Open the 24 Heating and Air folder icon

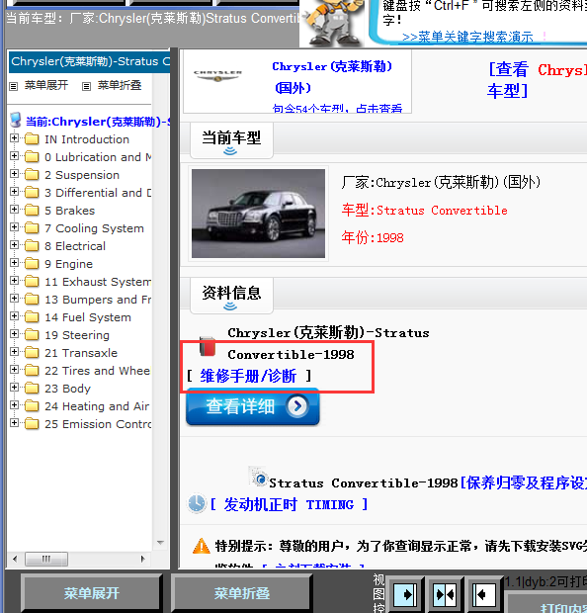(x=32, y=406)
